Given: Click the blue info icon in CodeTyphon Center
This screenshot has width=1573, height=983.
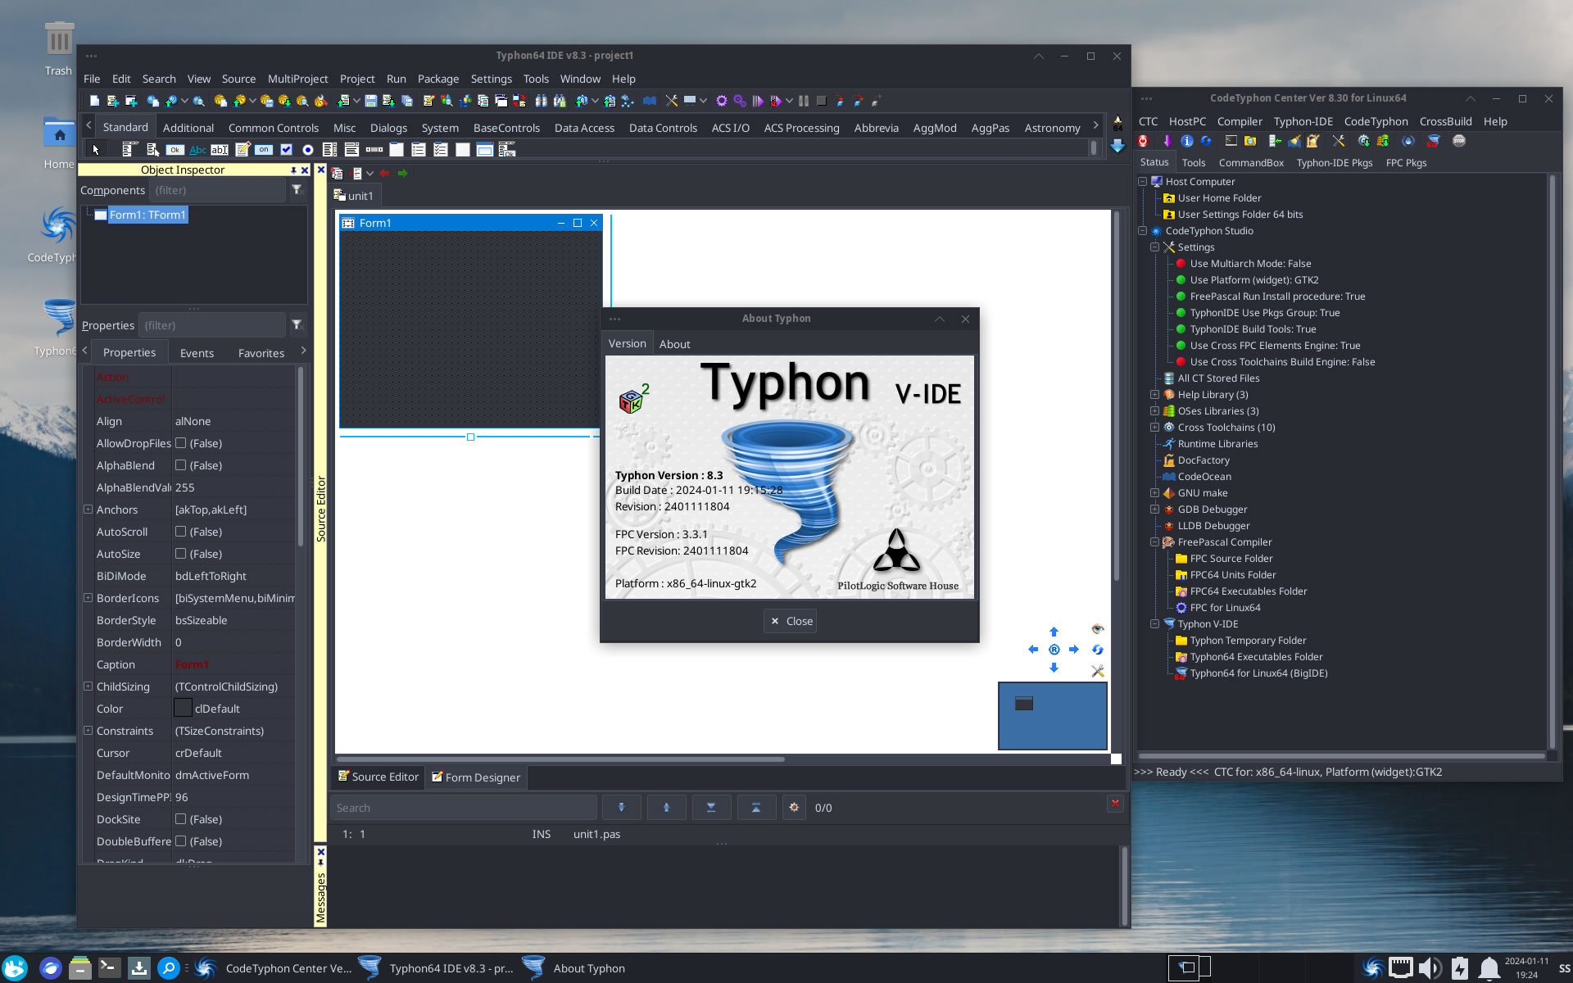Looking at the screenshot, I should click(x=1186, y=141).
